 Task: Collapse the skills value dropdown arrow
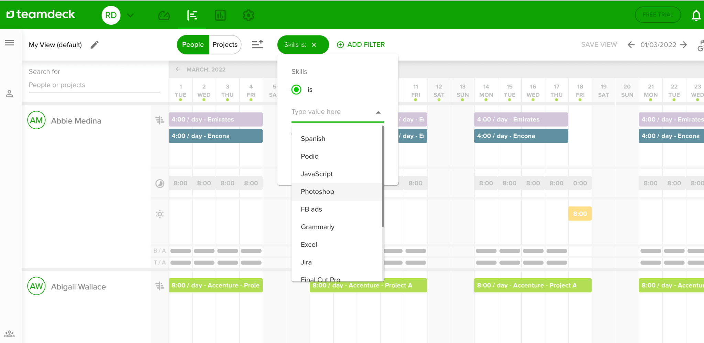pos(378,112)
